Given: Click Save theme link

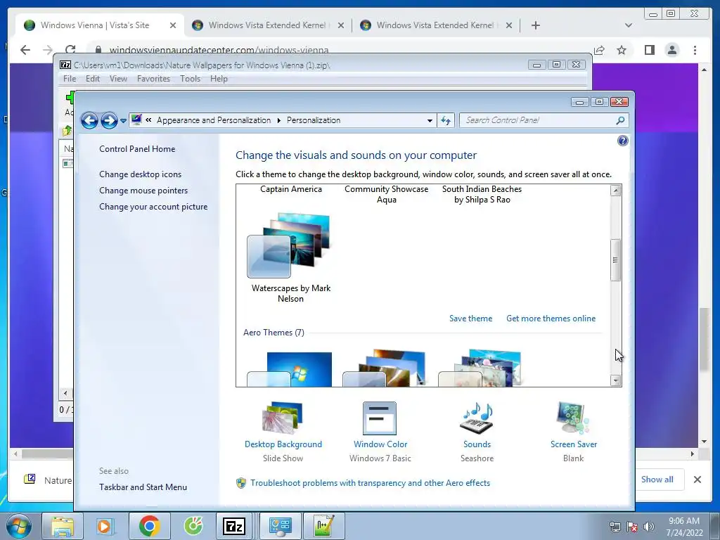Looking at the screenshot, I should click(x=470, y=319).
